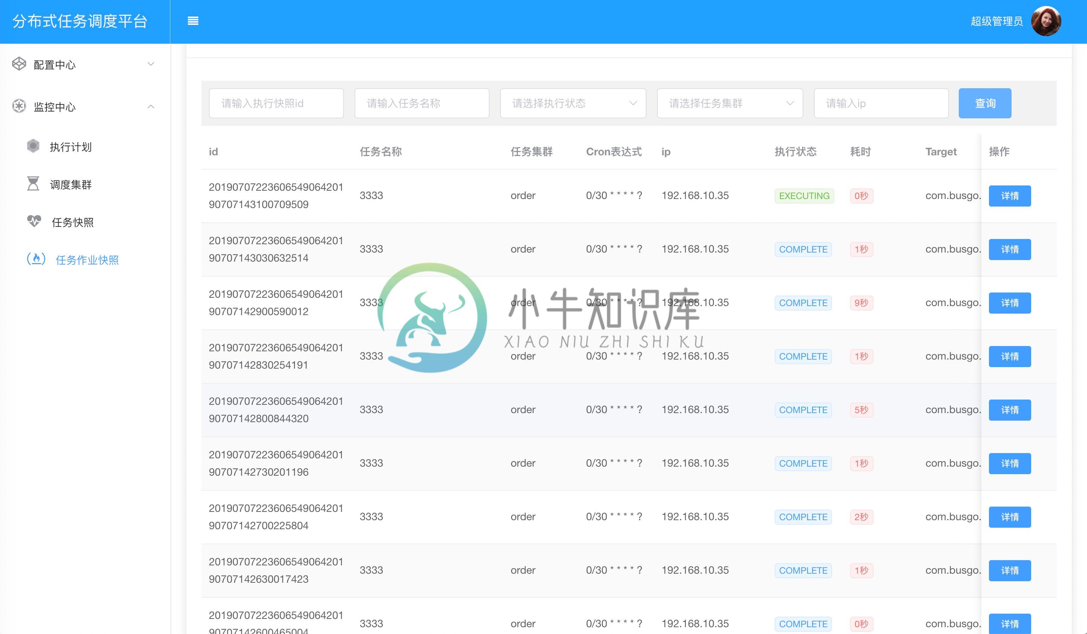This screenshot has height=634, width=1087.
Task: Click the 执行状态 column header
Action: (795, 152)
